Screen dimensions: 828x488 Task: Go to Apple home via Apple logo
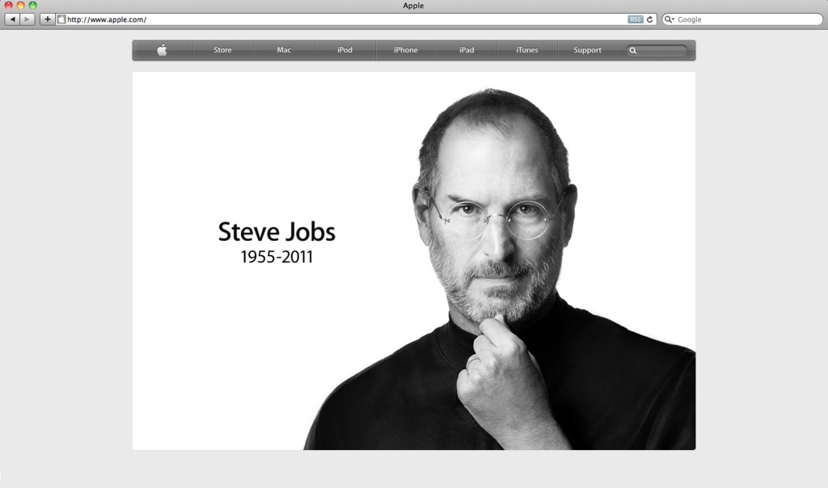coord(162,50)
